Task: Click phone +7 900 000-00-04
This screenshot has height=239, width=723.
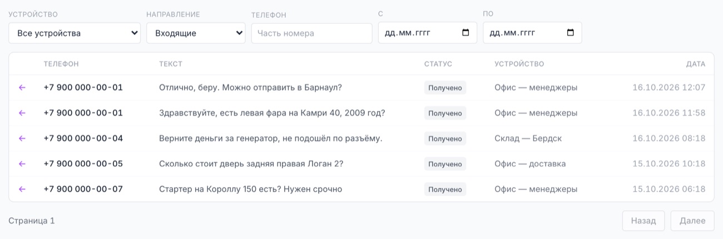Action: click(x=83, y=139)
